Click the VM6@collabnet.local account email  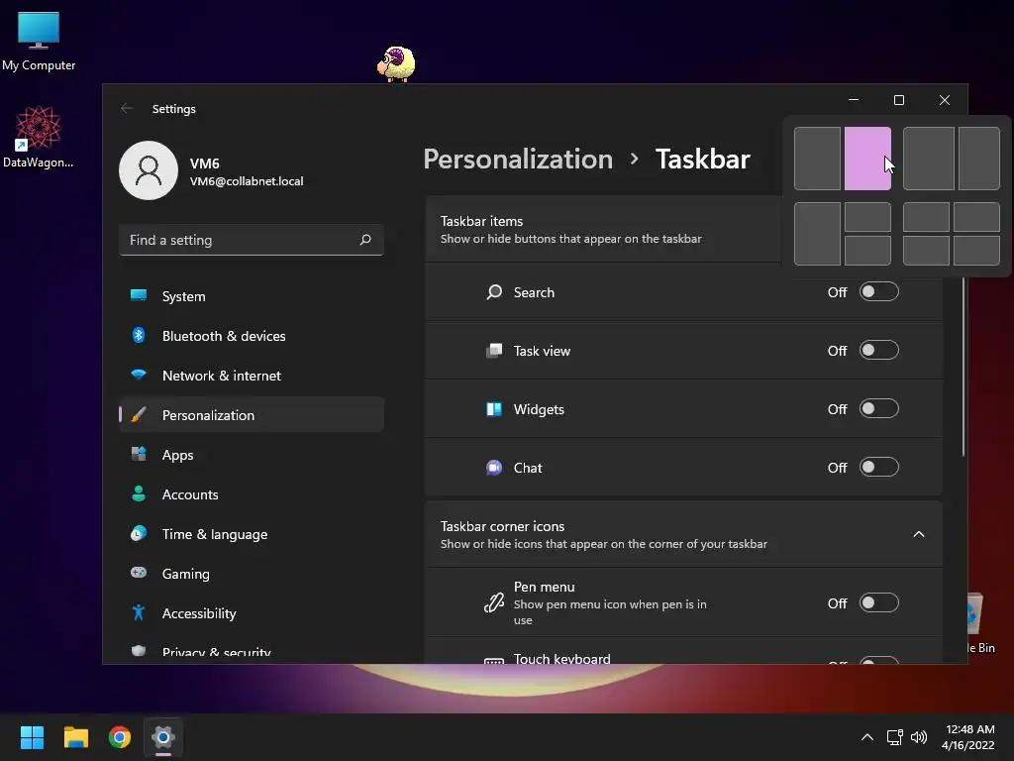pos(247,181)
